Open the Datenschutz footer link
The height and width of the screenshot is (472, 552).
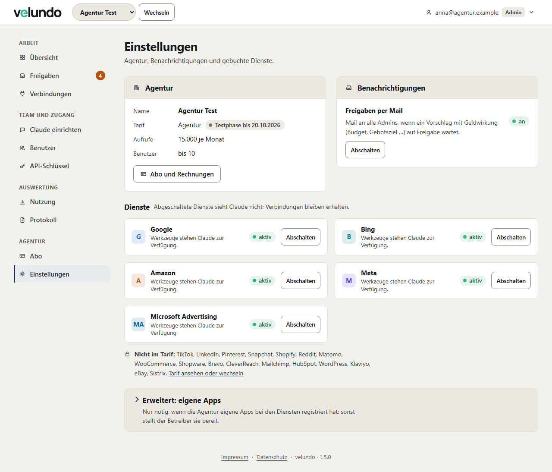(272, 457)
